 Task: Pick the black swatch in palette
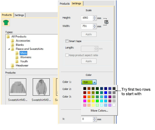click(85, 88)
